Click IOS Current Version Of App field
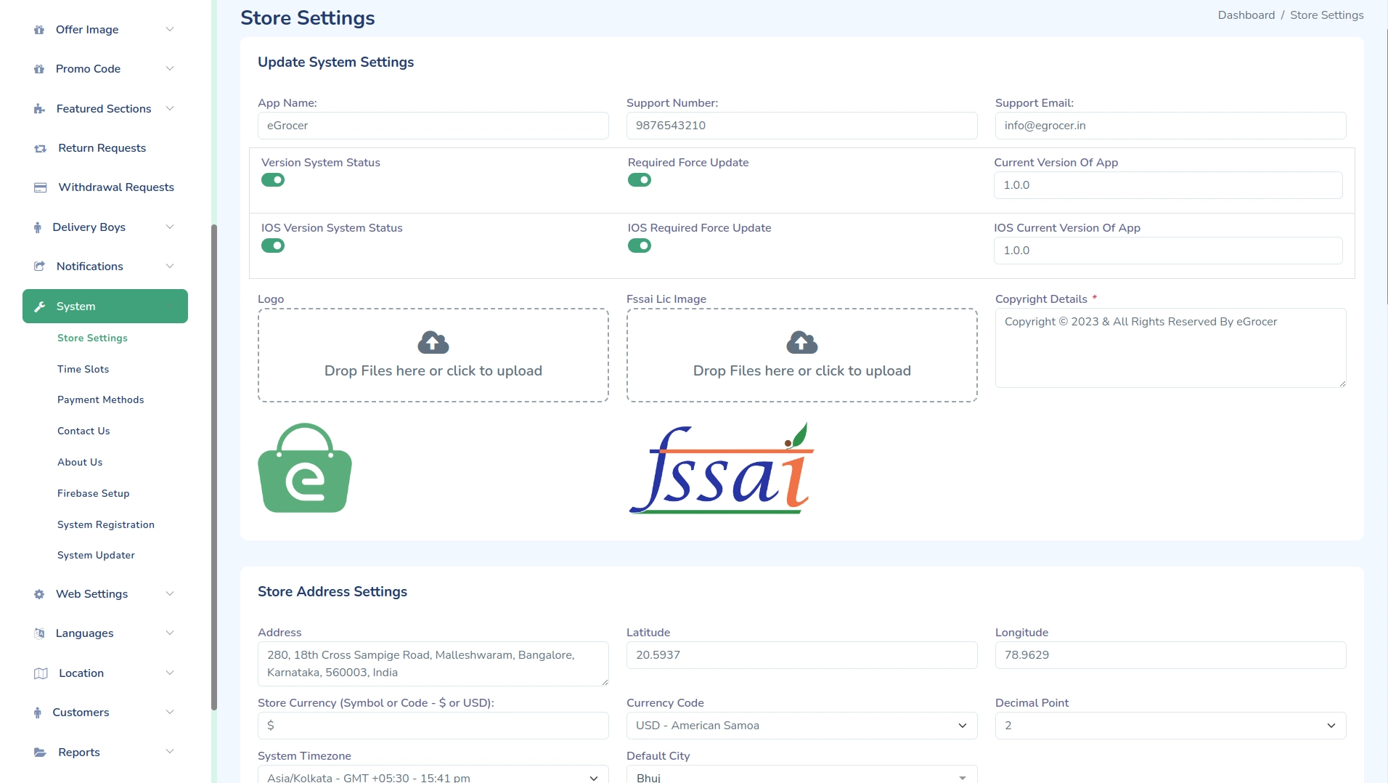The image size is (1388, 783). coord(1168,251)
